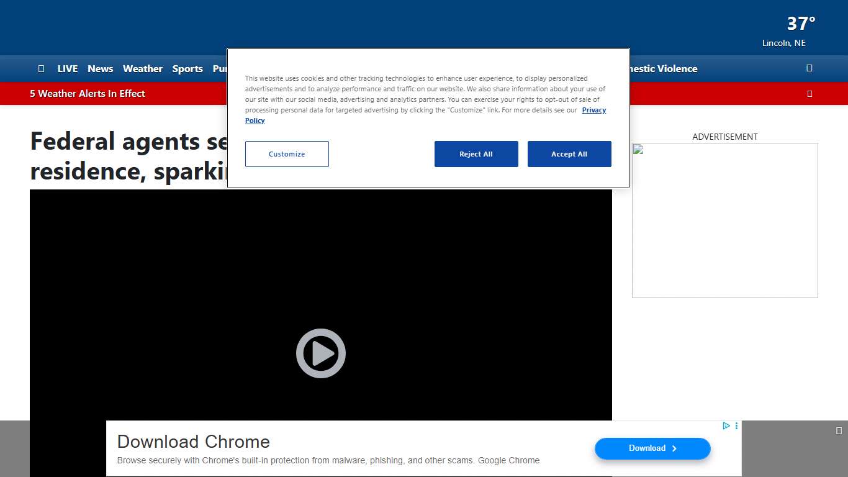The image size is (848, 477).
Task: Open Customize cookie settings
Action: (287, 154)
